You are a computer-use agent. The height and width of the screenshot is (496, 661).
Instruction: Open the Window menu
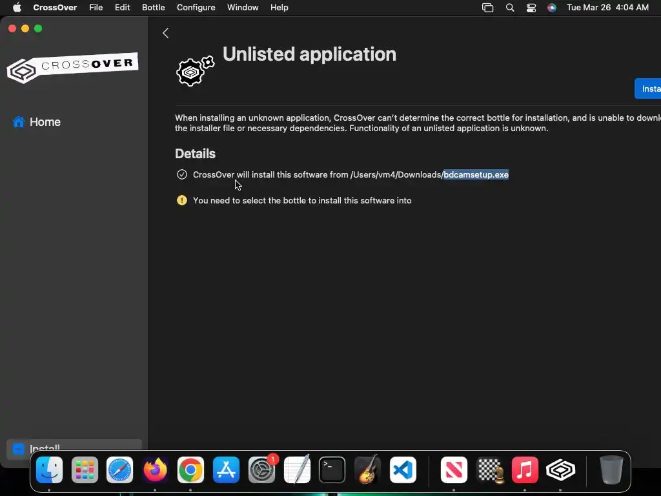243,8
